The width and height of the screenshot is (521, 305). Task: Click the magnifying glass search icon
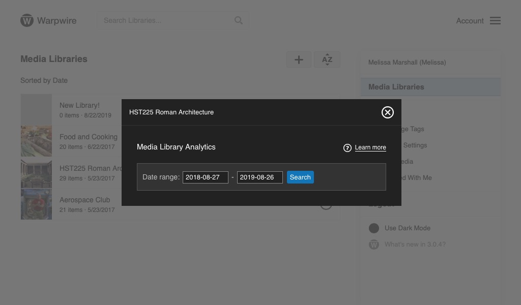(238, 20)
